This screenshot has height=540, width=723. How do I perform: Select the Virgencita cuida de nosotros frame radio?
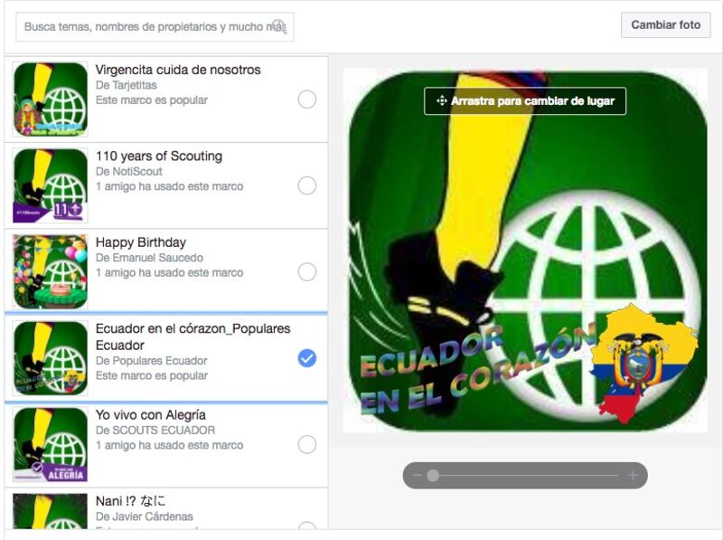[x=307, y=99]
